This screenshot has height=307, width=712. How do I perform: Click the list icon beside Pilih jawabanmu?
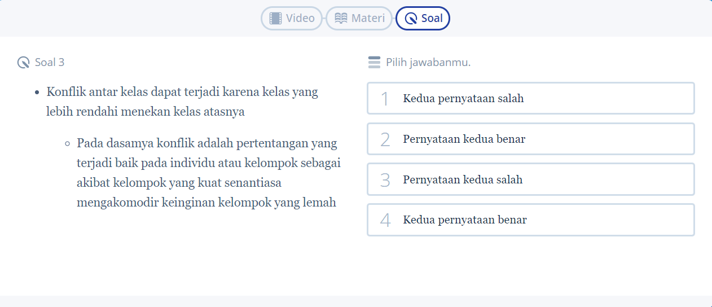click(x=374, y=62)
